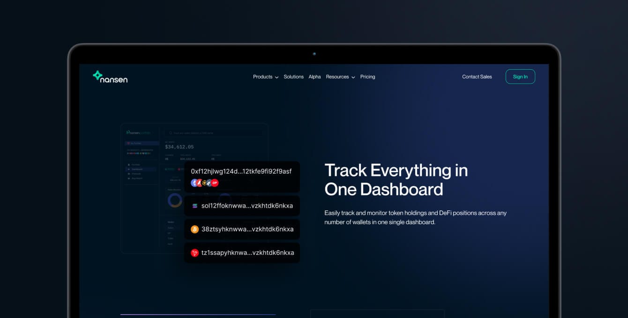Open the Alpha nav item
Screen dimensions: 628x318
(314, 77)
